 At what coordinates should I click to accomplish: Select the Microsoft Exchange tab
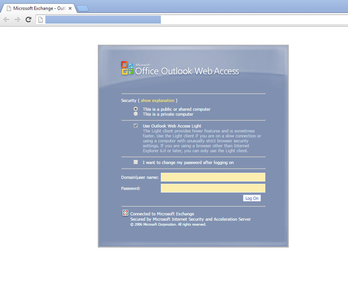pos(39,8)
